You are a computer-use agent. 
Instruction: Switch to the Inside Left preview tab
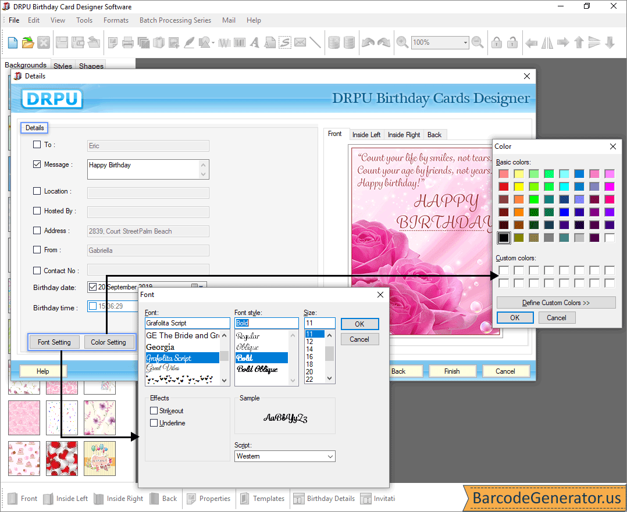pyautogui.click(x=366, y=135)
